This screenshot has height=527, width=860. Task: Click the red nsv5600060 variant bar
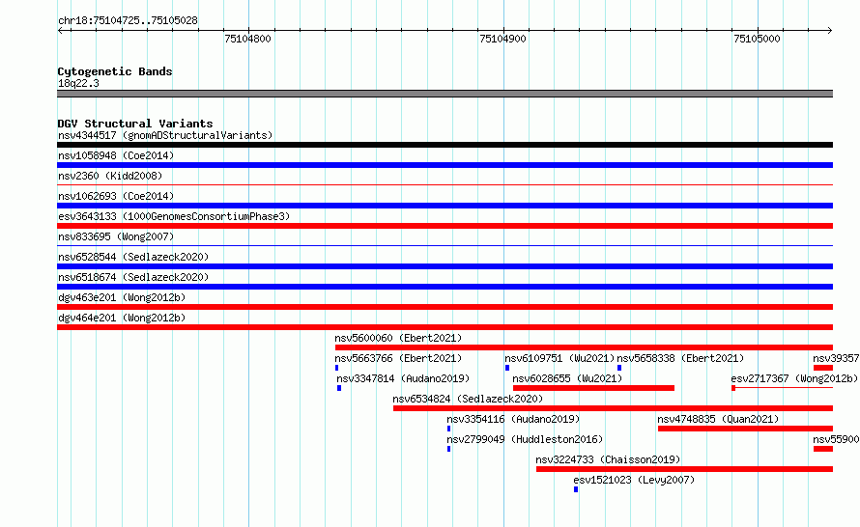(584, 347)
